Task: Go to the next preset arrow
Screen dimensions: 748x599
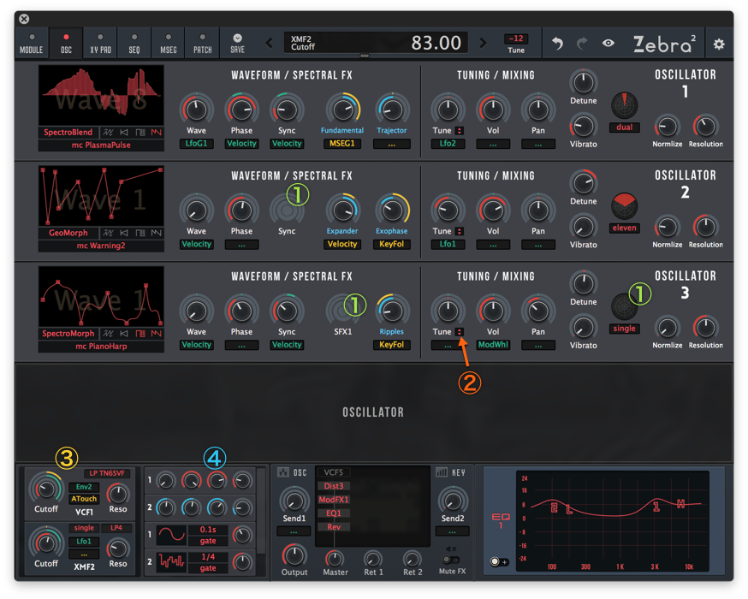Action: pos(483,43)
